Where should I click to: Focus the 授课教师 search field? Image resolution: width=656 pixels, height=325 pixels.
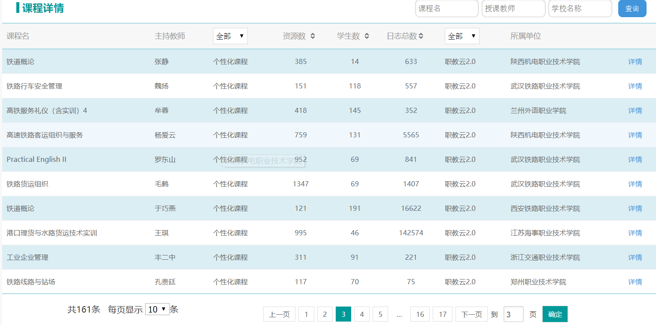(513, 9)
